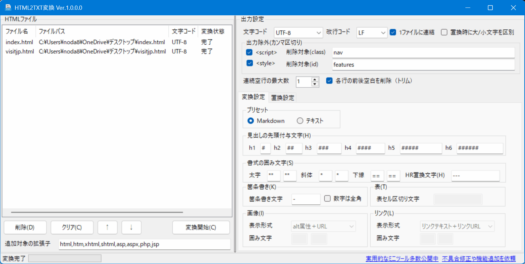This screenshot has height=264, width=525.
Task: Click the h5 prefix field
Action: pos(421,148)
